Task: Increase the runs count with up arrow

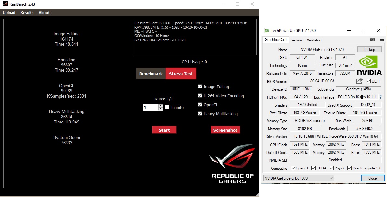Action: [161, 106]
